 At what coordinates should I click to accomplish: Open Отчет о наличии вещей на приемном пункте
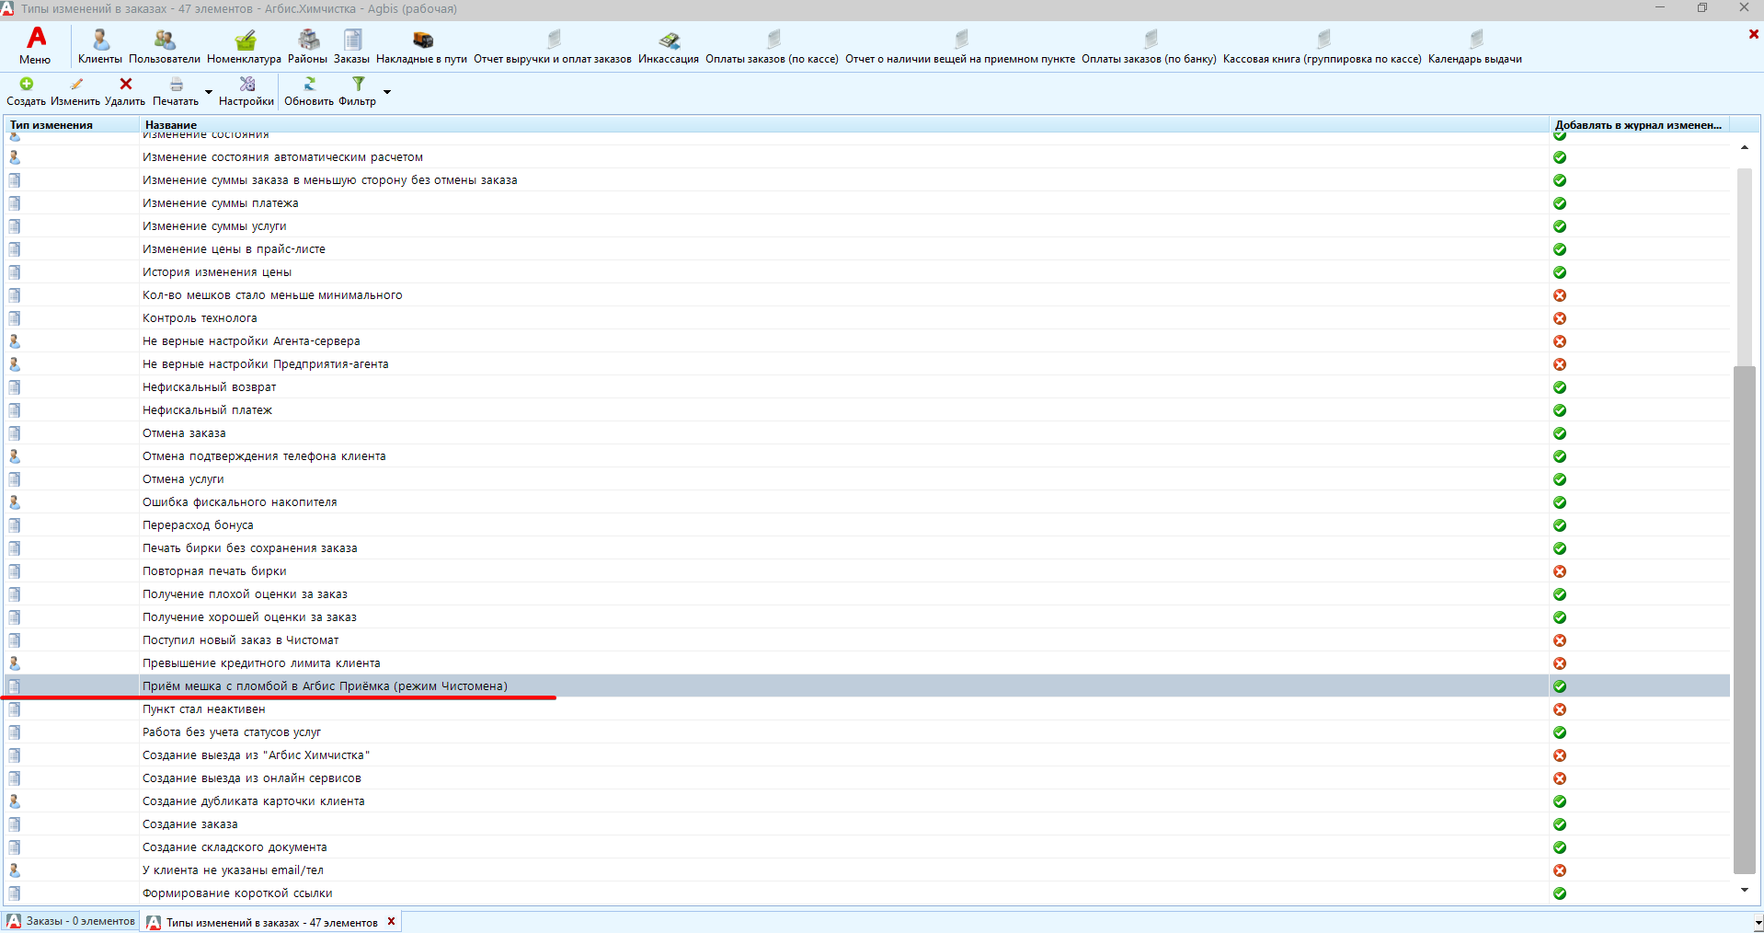point(960,46)
